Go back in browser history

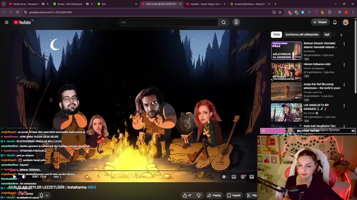pyautogui.click(x=4, y=12)
